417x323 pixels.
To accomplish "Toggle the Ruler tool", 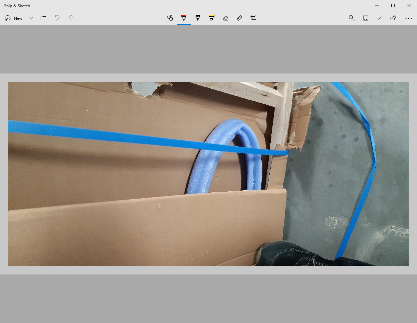I will click(239, 18).
